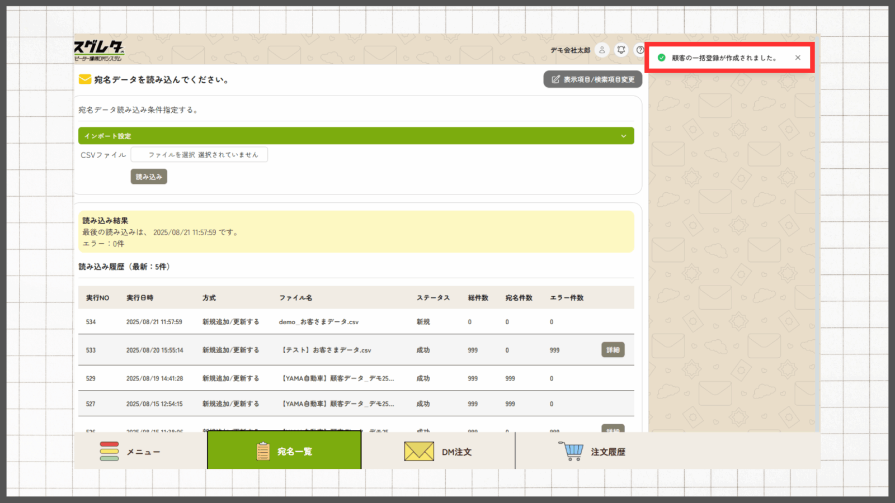Click the 表示項目/検索項目変更 button
This screenshot has width=895, height=503.
[x=592, y=79]
